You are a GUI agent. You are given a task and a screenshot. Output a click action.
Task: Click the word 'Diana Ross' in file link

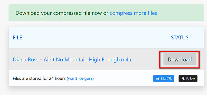(x=26, y=59)
